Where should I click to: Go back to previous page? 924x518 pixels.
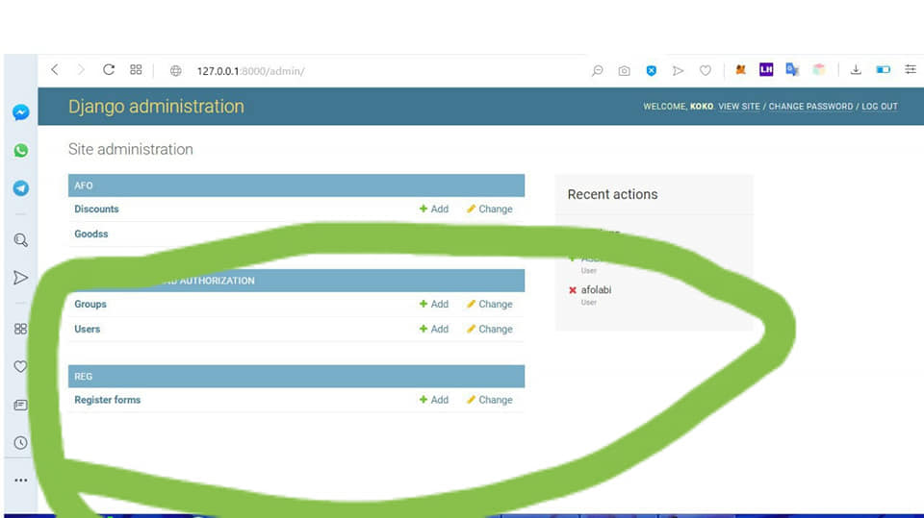click(55, 70)
